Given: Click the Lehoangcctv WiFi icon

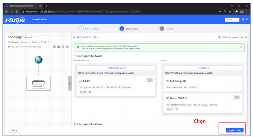Looking at the screenshot, I should click(167, 81).
